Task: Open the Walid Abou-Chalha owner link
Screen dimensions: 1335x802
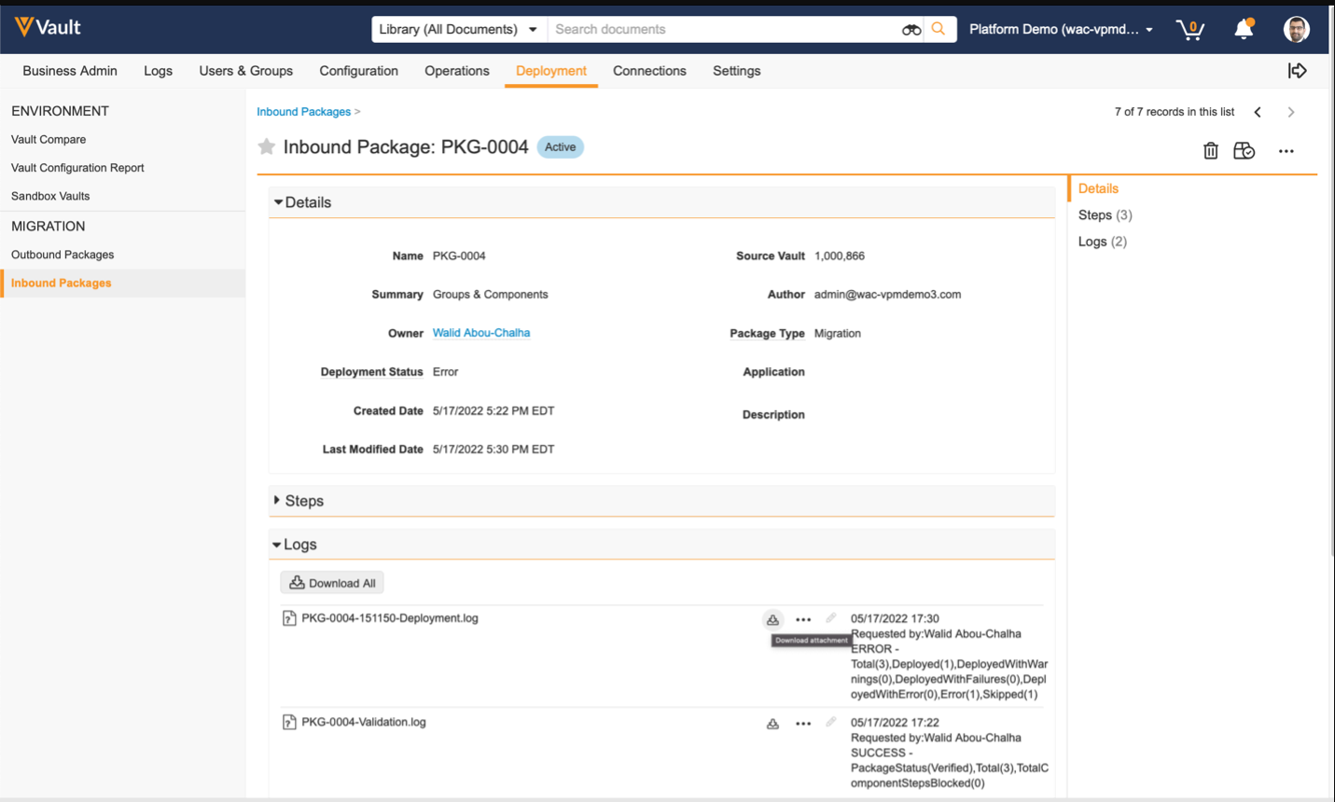Action: 480,333
